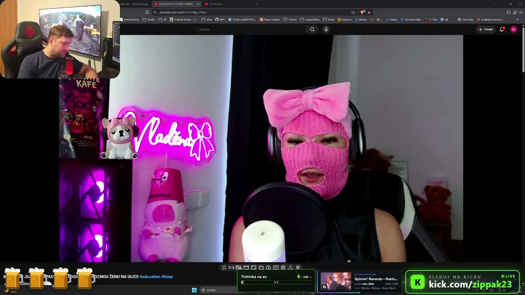The height and width of the screenshot is (295, 525).
Task: Click the Spinnin' Records – Robin song title
Action: [376, 279]
